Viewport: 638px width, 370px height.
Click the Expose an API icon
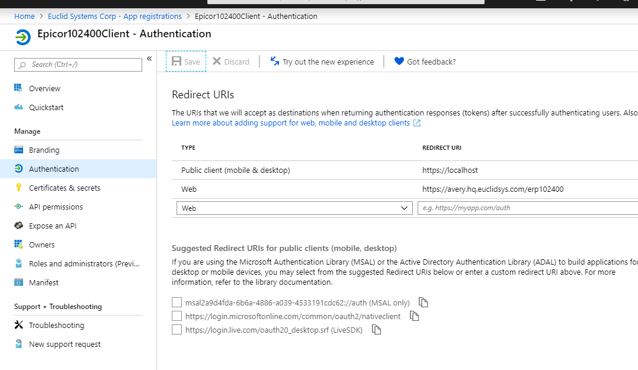click(18, 225)
